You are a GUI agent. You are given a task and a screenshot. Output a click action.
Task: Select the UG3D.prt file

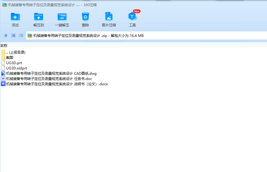tap(12, 63)
